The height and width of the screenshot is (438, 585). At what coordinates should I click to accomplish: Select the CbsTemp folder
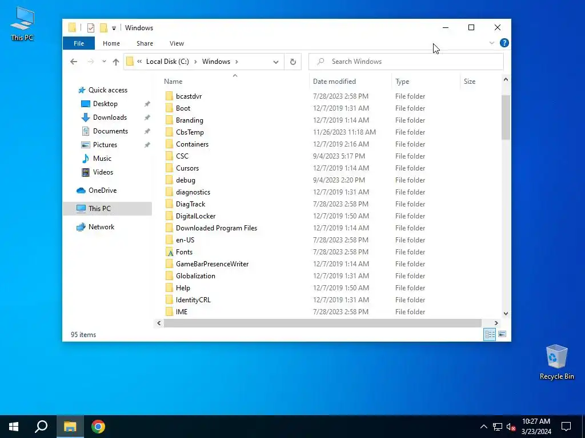pyautogui.click(x=190, y=132)
